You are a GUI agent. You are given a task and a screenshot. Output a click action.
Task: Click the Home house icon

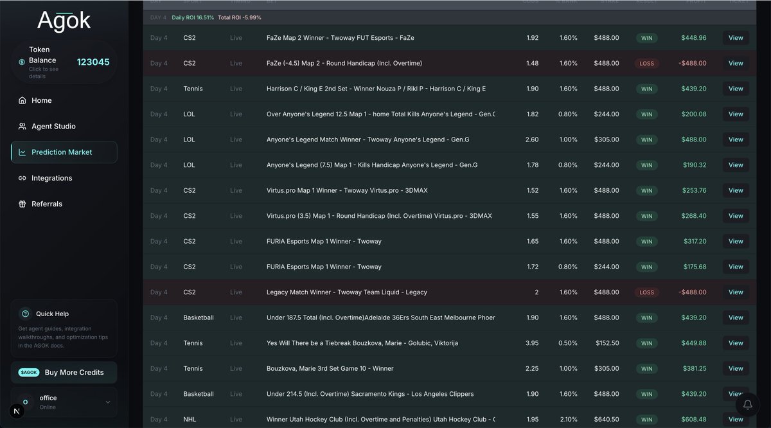[x=22, y=100]
